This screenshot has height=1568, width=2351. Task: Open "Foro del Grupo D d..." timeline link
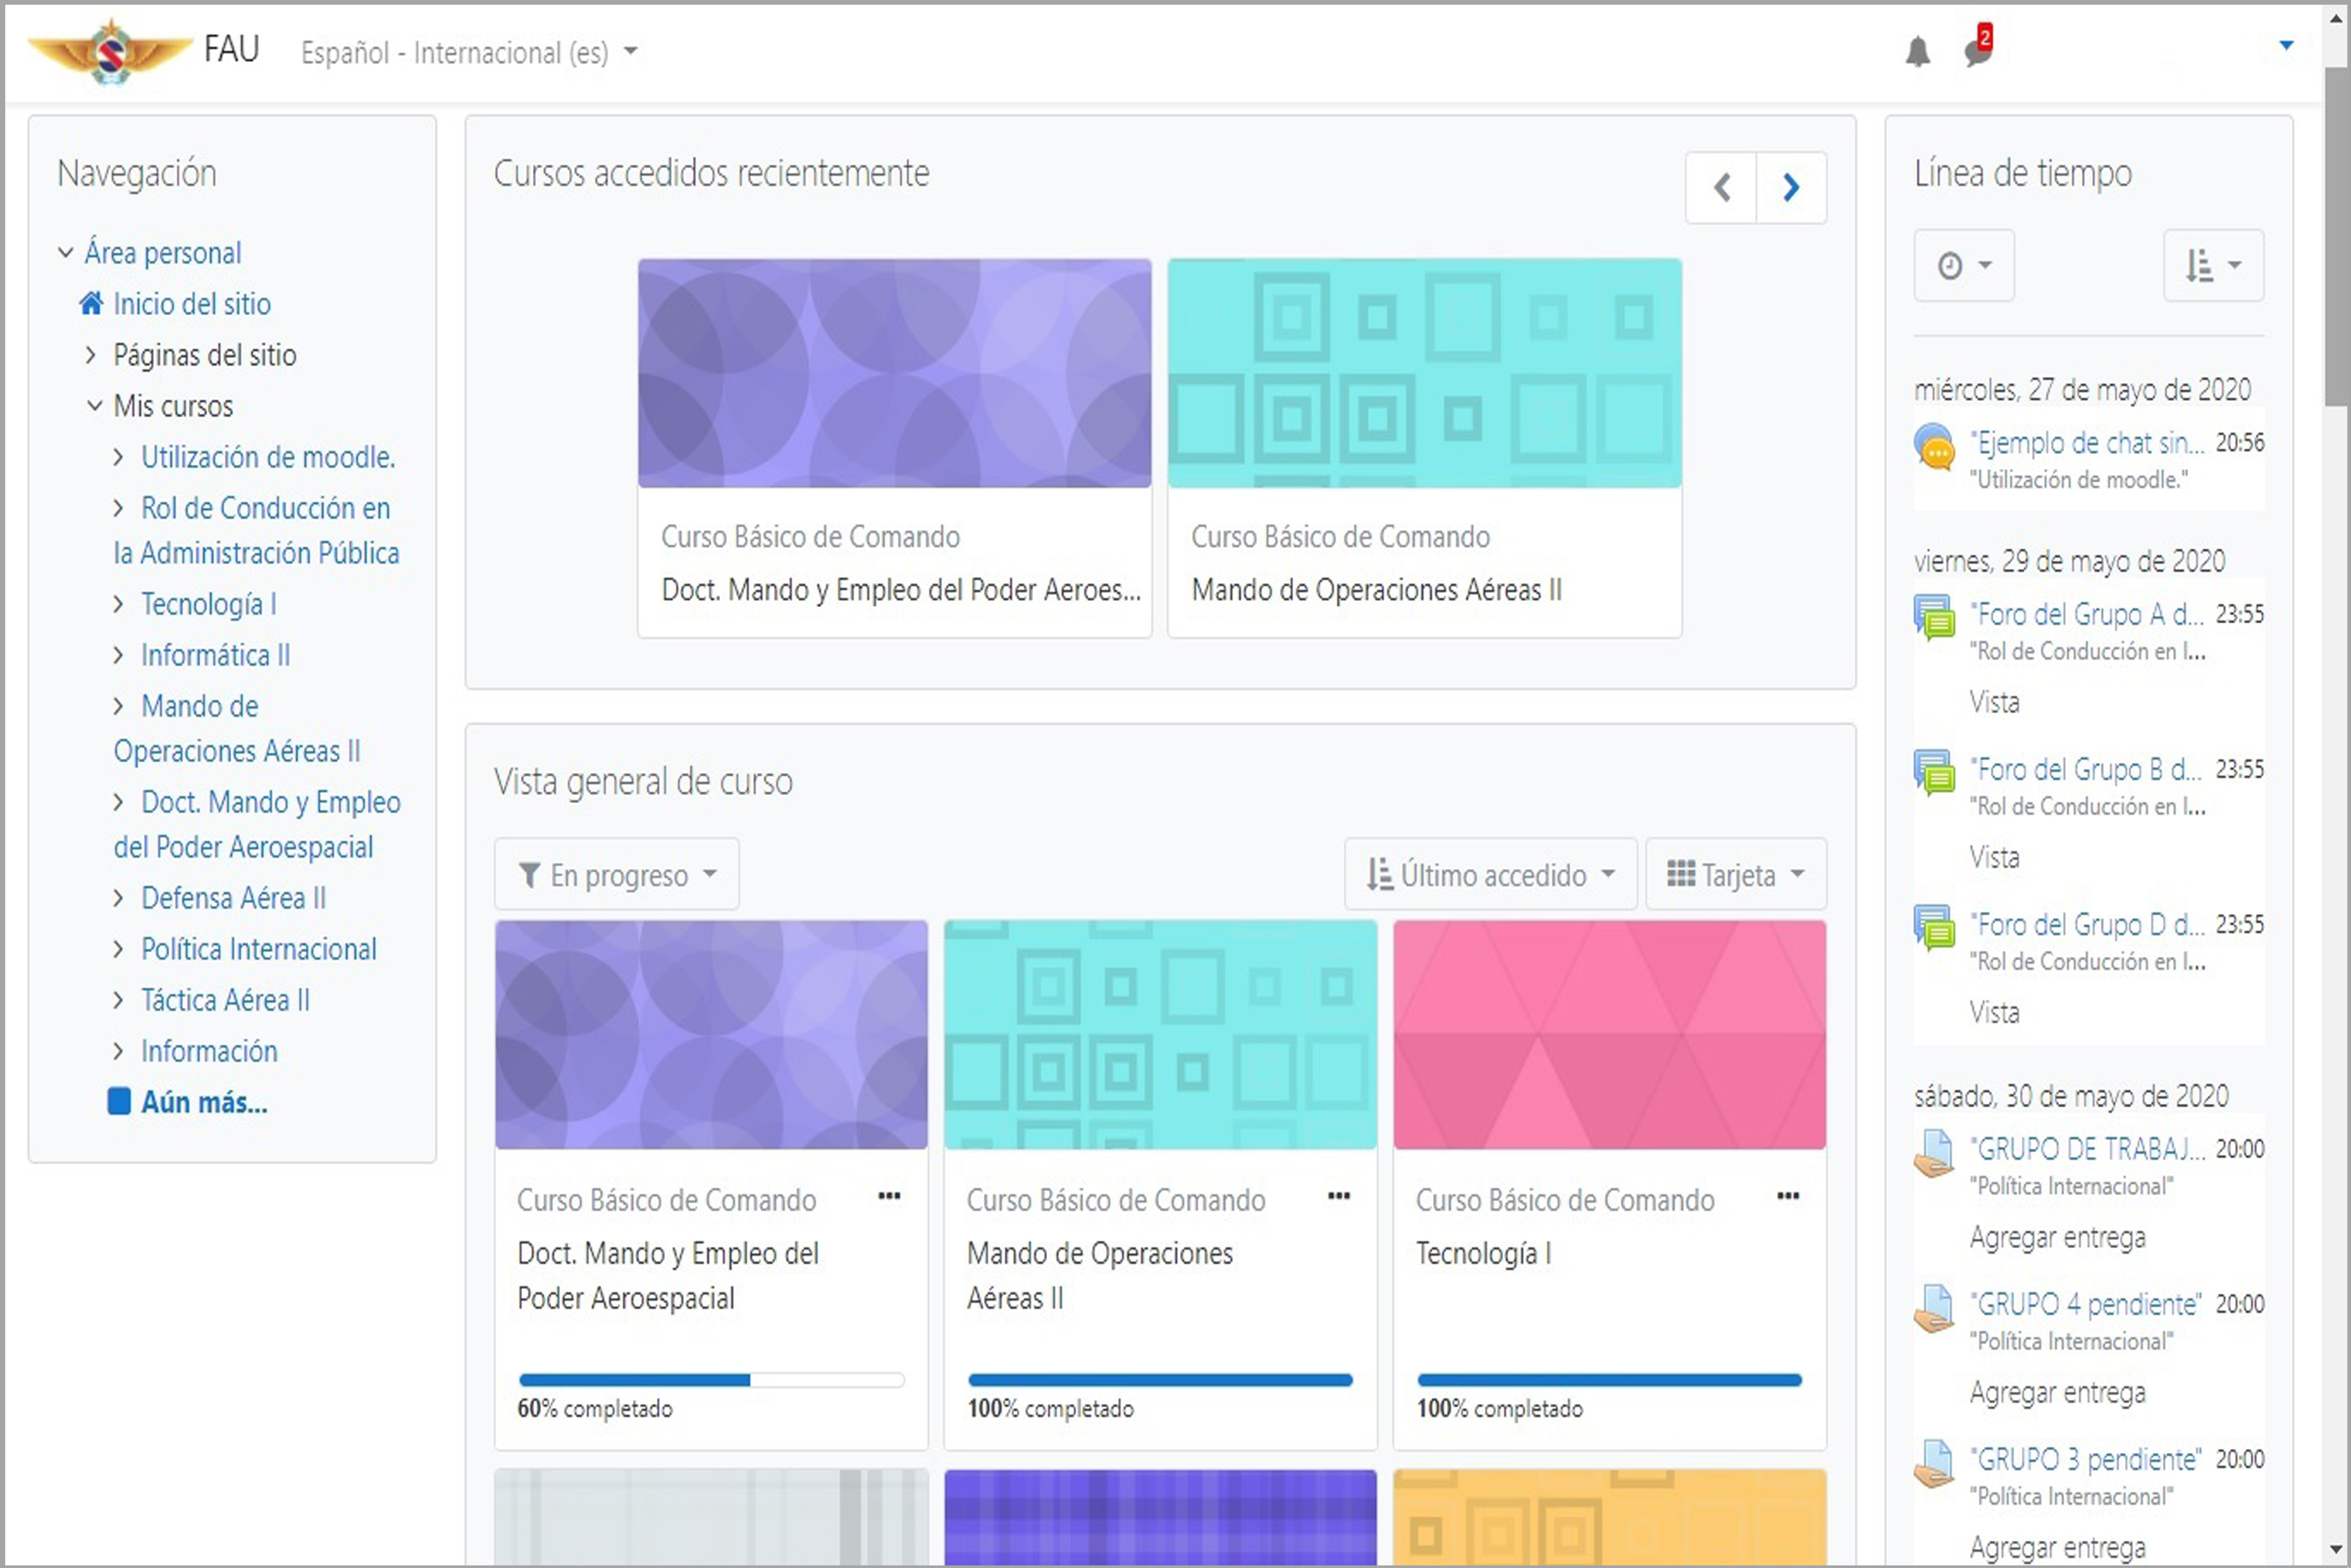(x=2087, y=924)
